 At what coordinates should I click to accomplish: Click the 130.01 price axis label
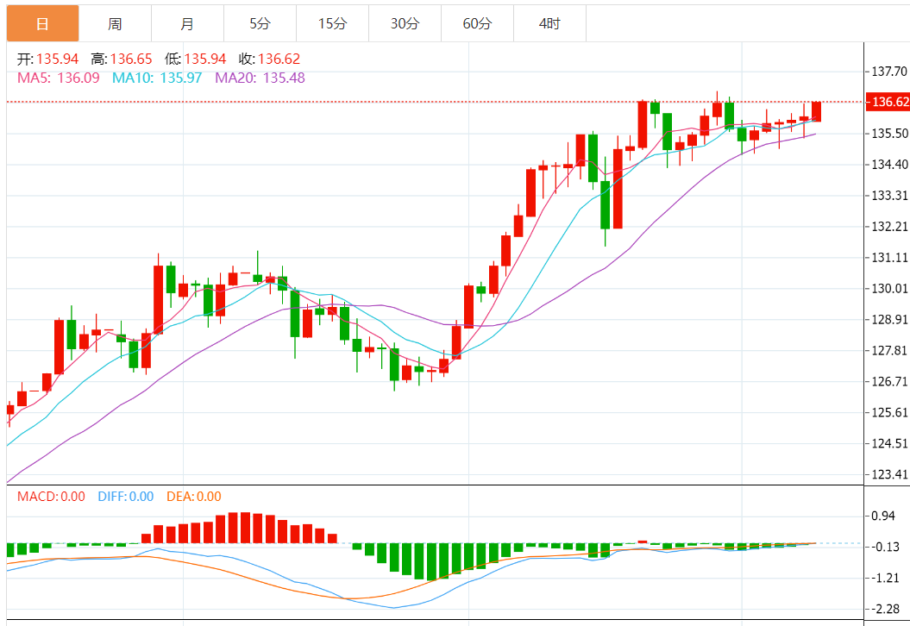pos(889,288)
